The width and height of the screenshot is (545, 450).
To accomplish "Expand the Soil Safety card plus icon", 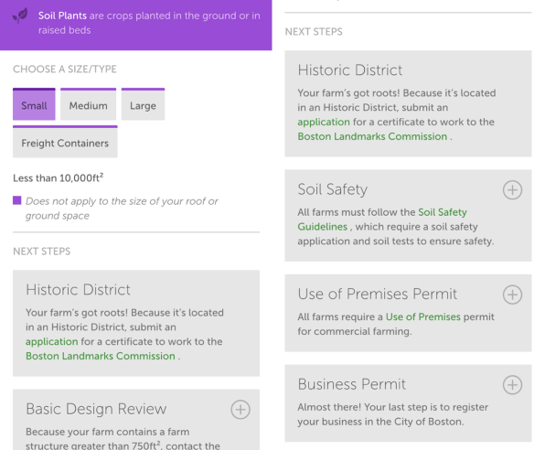I will pyautogui.click(x=512, y=190).
